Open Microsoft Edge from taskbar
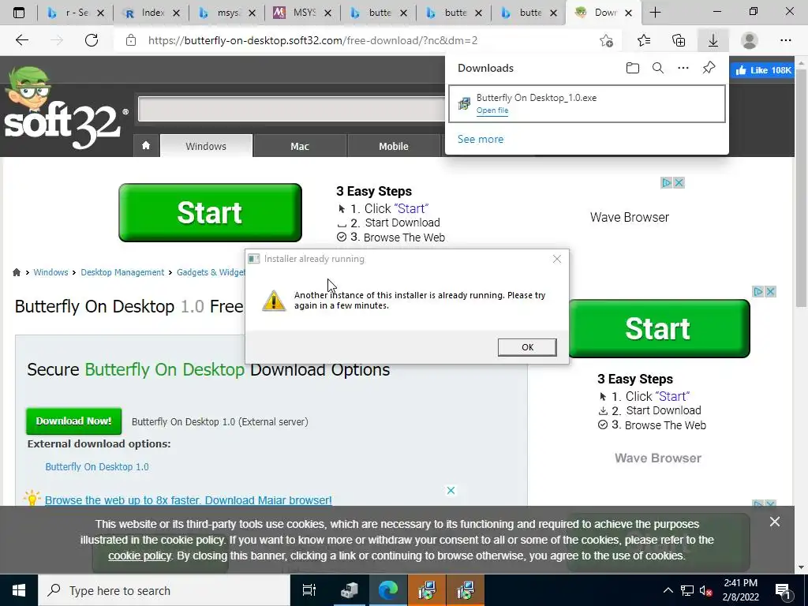Screen dimensions: 808x606 [x=388, y=590]
